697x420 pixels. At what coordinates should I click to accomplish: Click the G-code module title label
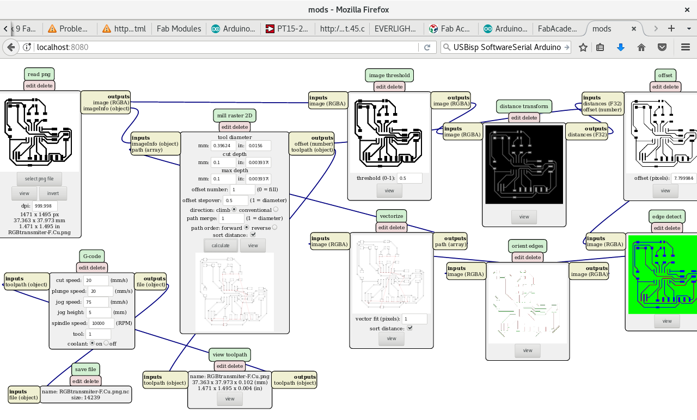pyautogui.click(x=91, y=256)
